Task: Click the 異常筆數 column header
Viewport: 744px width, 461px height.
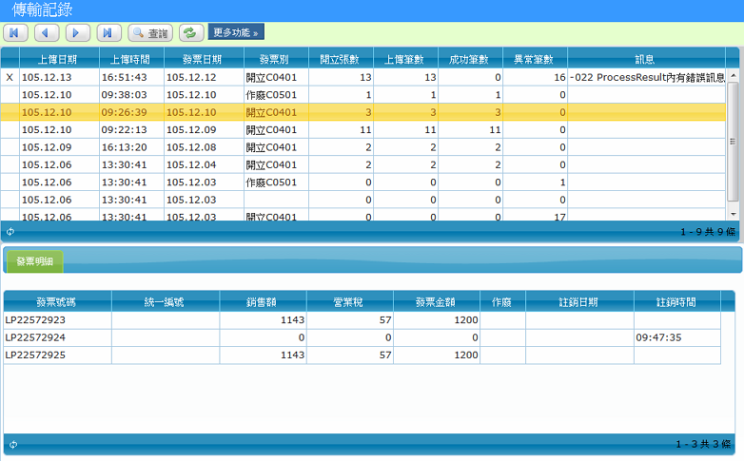Action: 535,59
